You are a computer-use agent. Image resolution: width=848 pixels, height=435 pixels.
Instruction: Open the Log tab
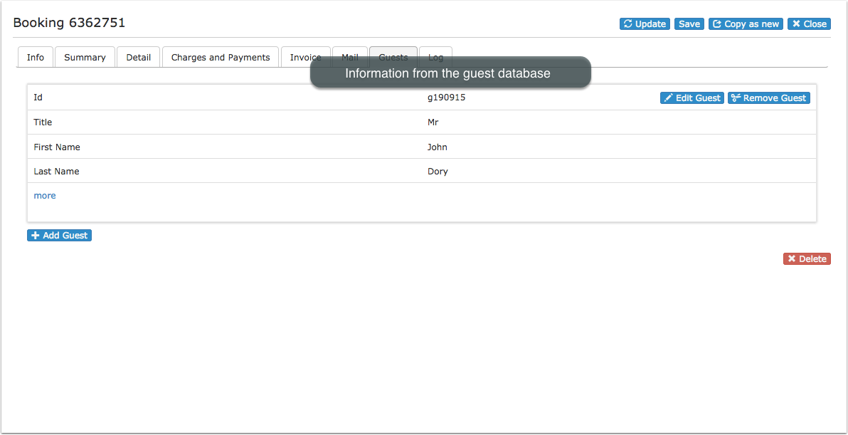tap(435, 58)
